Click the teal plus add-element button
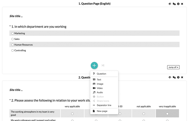The height and width of the screenshot is (121, 189). [94, 65]
